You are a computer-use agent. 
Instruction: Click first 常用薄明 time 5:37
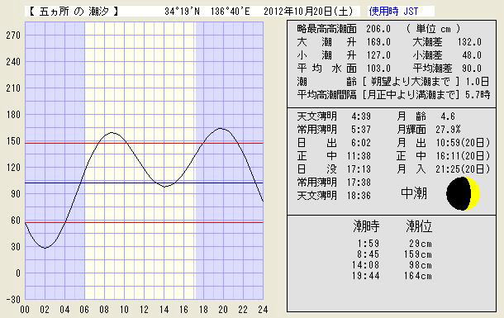(361, 130)
